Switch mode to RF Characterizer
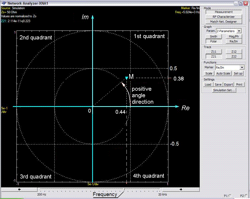Screen dimensions: 250x199 pos(224,17)
